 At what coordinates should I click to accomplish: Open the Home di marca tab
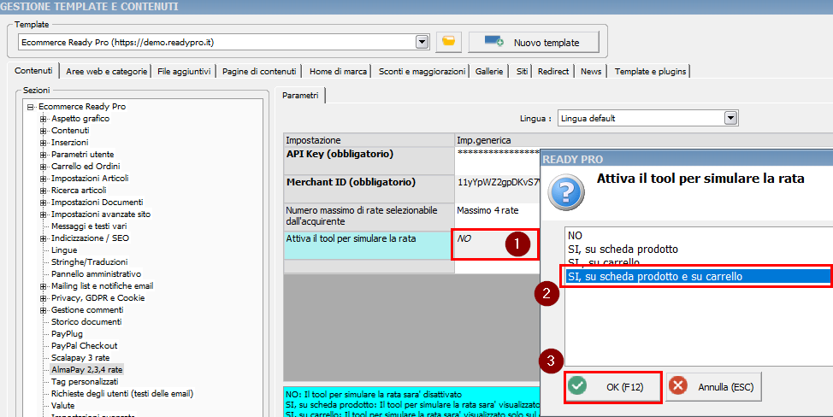coord(338,71)
